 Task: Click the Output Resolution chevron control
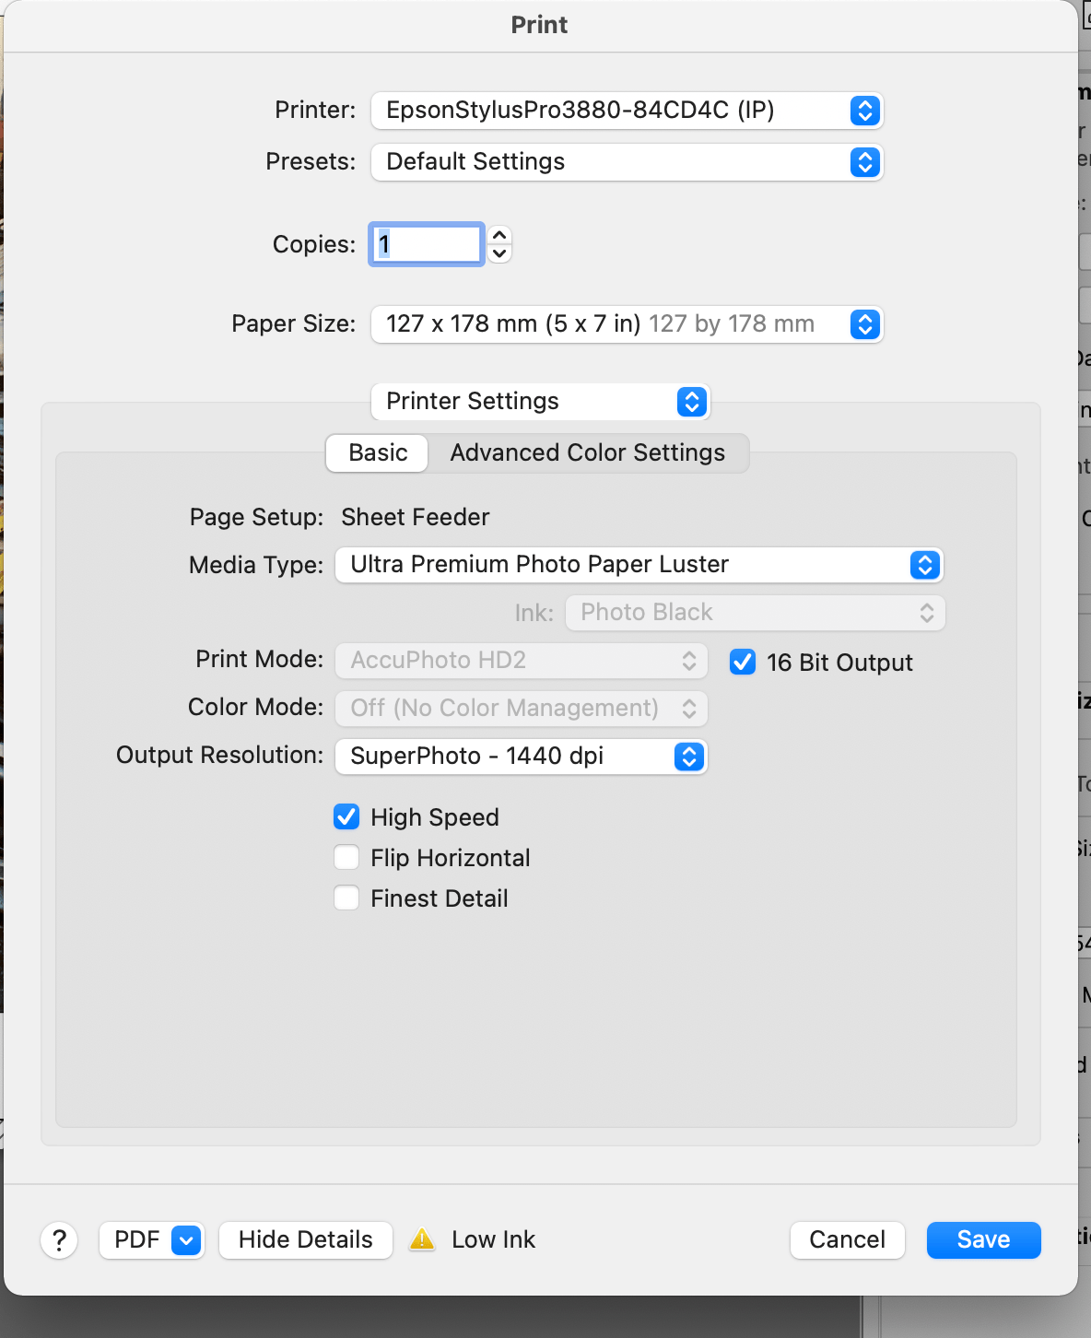(689, 757)
